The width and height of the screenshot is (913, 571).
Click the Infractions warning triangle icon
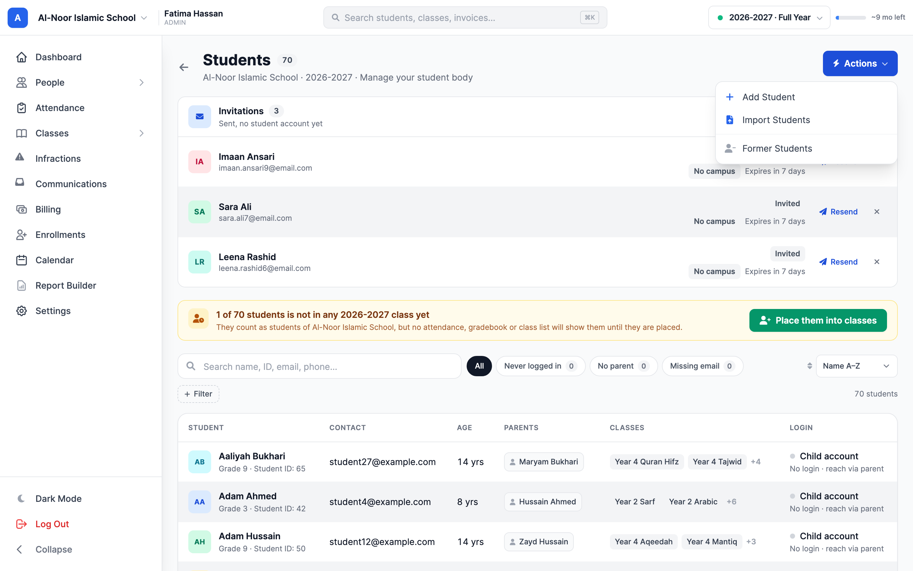20,157
